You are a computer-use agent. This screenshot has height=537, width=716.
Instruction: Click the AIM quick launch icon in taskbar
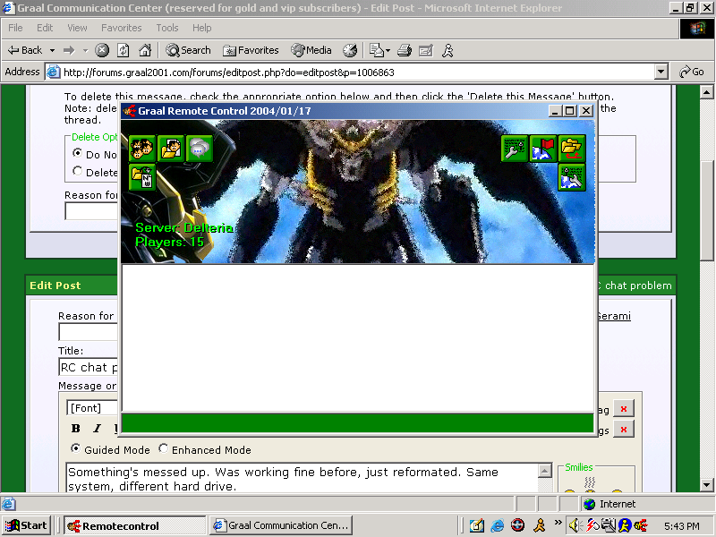click(x=540, y=525)
